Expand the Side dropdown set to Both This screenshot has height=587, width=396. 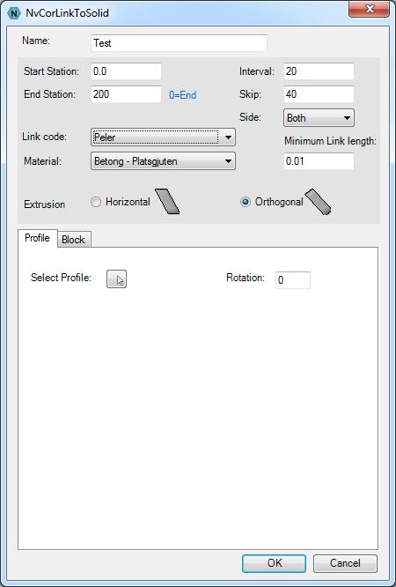click(x=319, y=118)
